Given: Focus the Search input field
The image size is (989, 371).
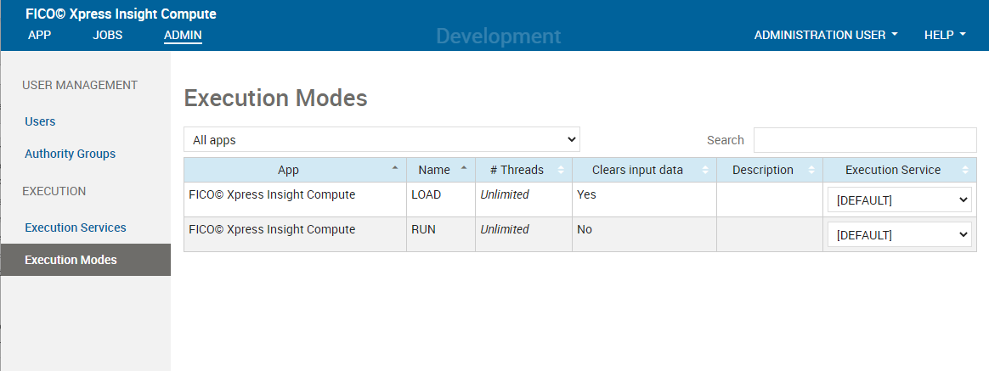Looking at the screenshot, I should tap(865, 140).
